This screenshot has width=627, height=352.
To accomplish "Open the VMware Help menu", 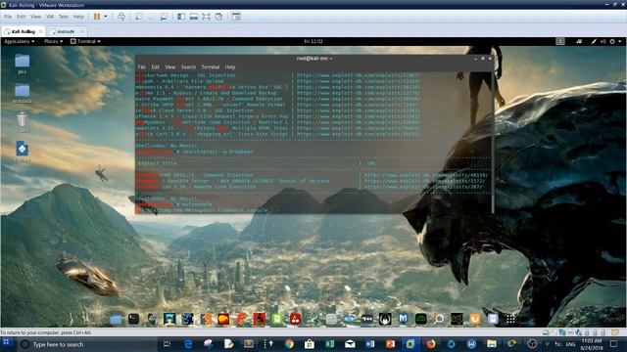I will tap(78, 17).
